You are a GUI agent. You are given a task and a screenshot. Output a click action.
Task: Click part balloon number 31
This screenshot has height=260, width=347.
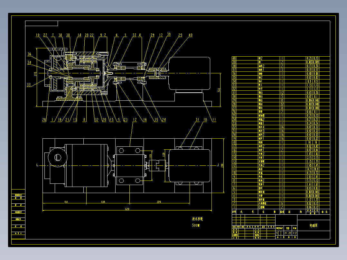[197, 120]
